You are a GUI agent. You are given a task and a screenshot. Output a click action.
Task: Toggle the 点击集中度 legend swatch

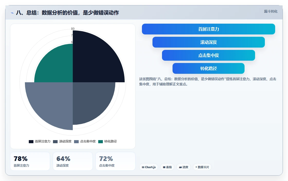(76, 141)
